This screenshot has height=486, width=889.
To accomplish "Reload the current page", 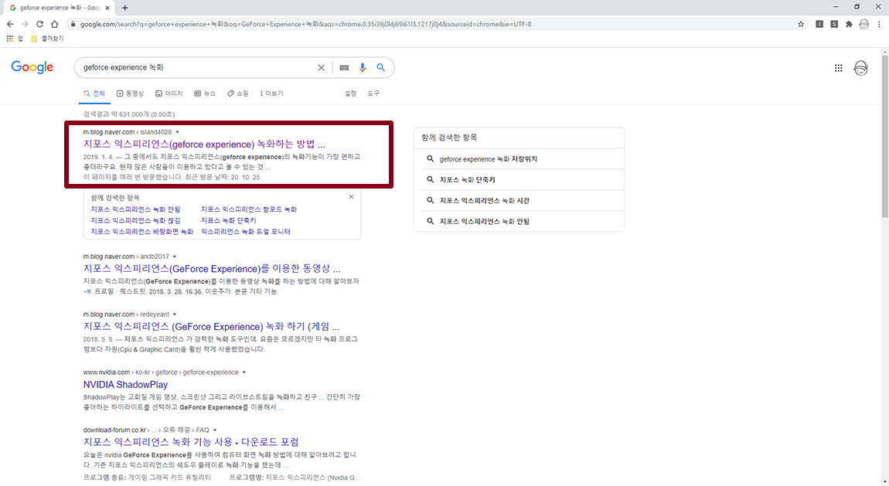I will tap(39, 25).
